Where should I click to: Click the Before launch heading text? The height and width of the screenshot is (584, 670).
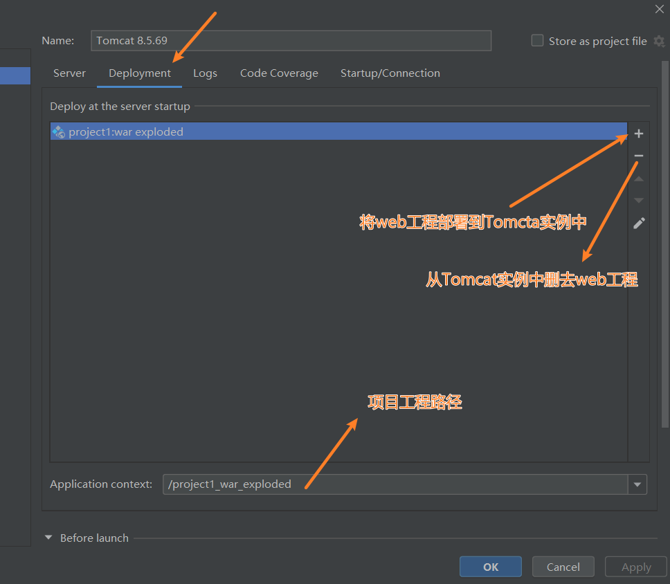[x=94, y=538]
